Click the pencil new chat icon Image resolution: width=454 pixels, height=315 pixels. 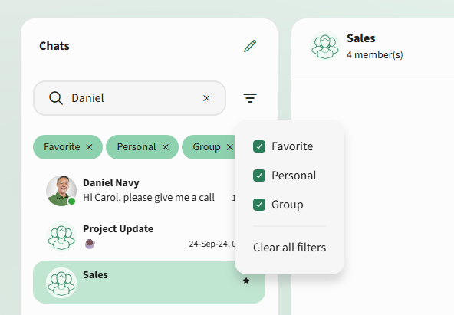250,46
